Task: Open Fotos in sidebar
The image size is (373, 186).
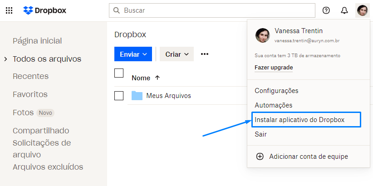Action: pos(23,113)
